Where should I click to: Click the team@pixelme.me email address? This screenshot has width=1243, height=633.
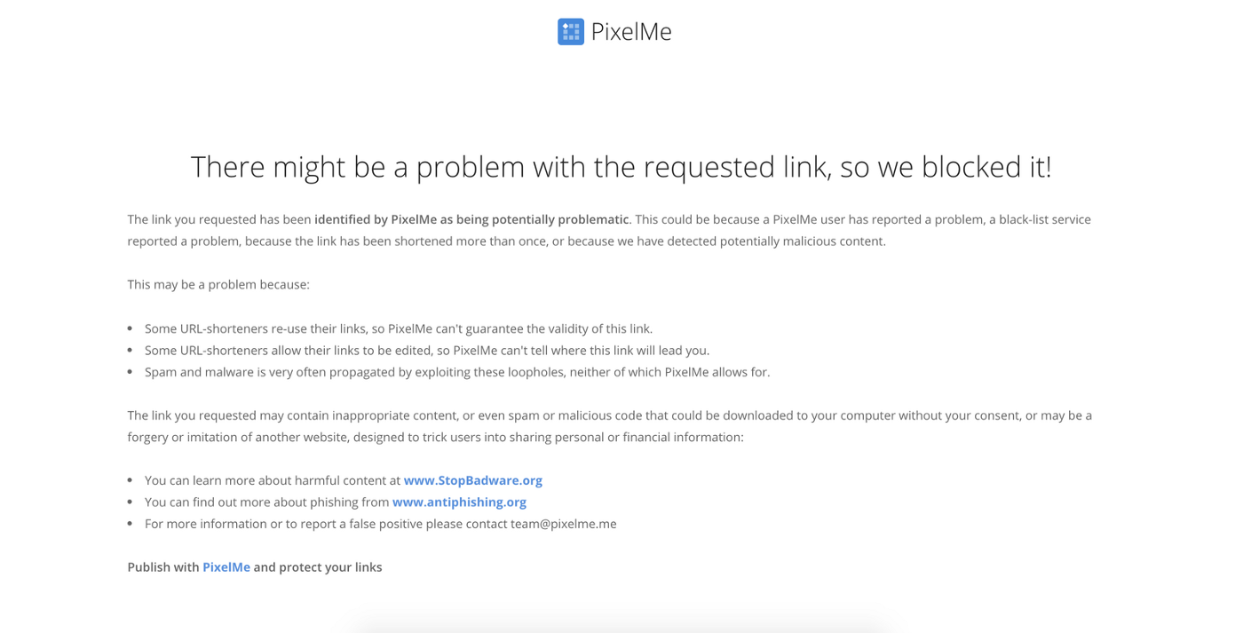pos(563,524)
